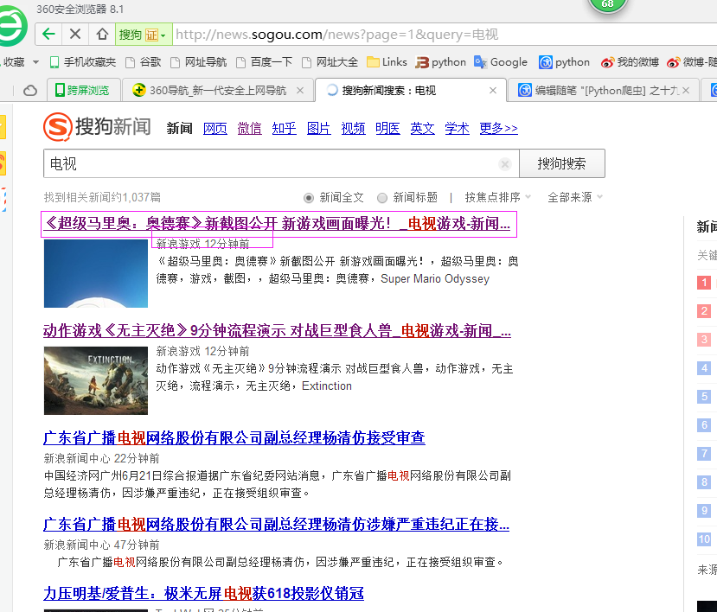Click hot ranking number 10 badge

(x=704, y=539)
